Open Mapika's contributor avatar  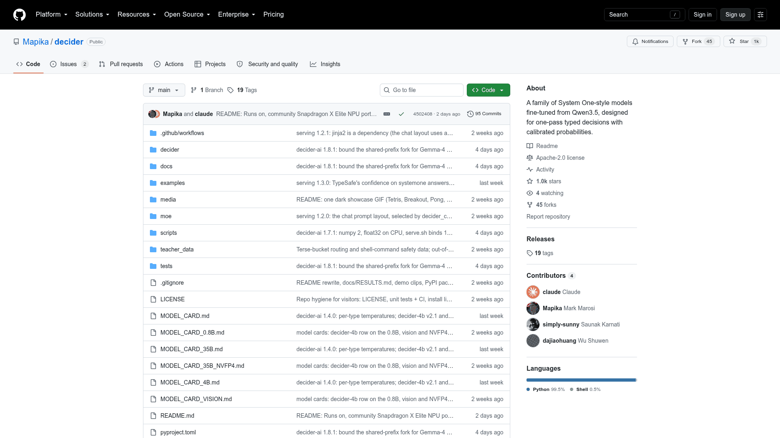pos(533,308)
